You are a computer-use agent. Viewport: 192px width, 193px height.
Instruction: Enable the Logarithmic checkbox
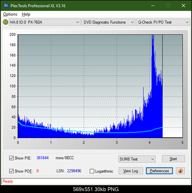[92, 171]
